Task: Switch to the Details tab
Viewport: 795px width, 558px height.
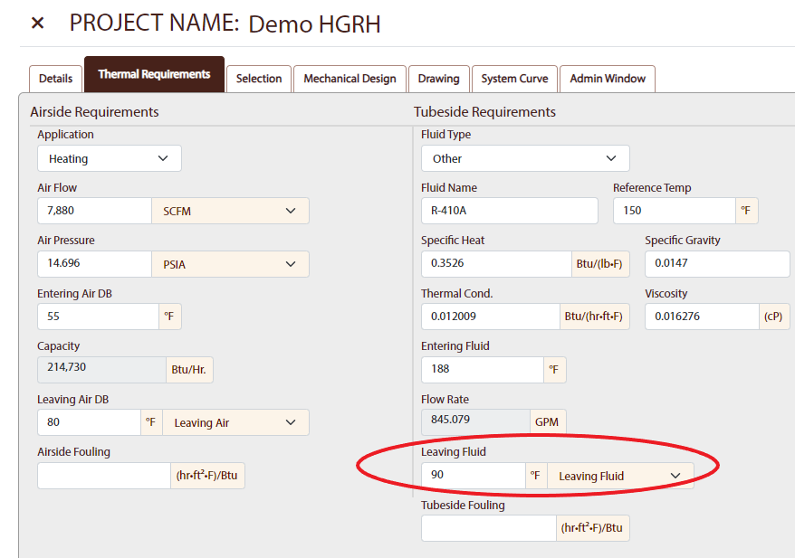Action: [x=55, y=79]
